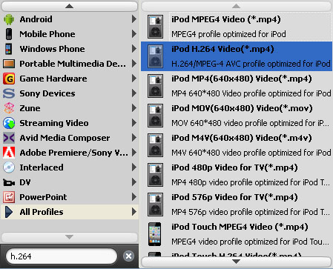
Task: Click the category list scroll-up button
Action: tap(70, 6)
